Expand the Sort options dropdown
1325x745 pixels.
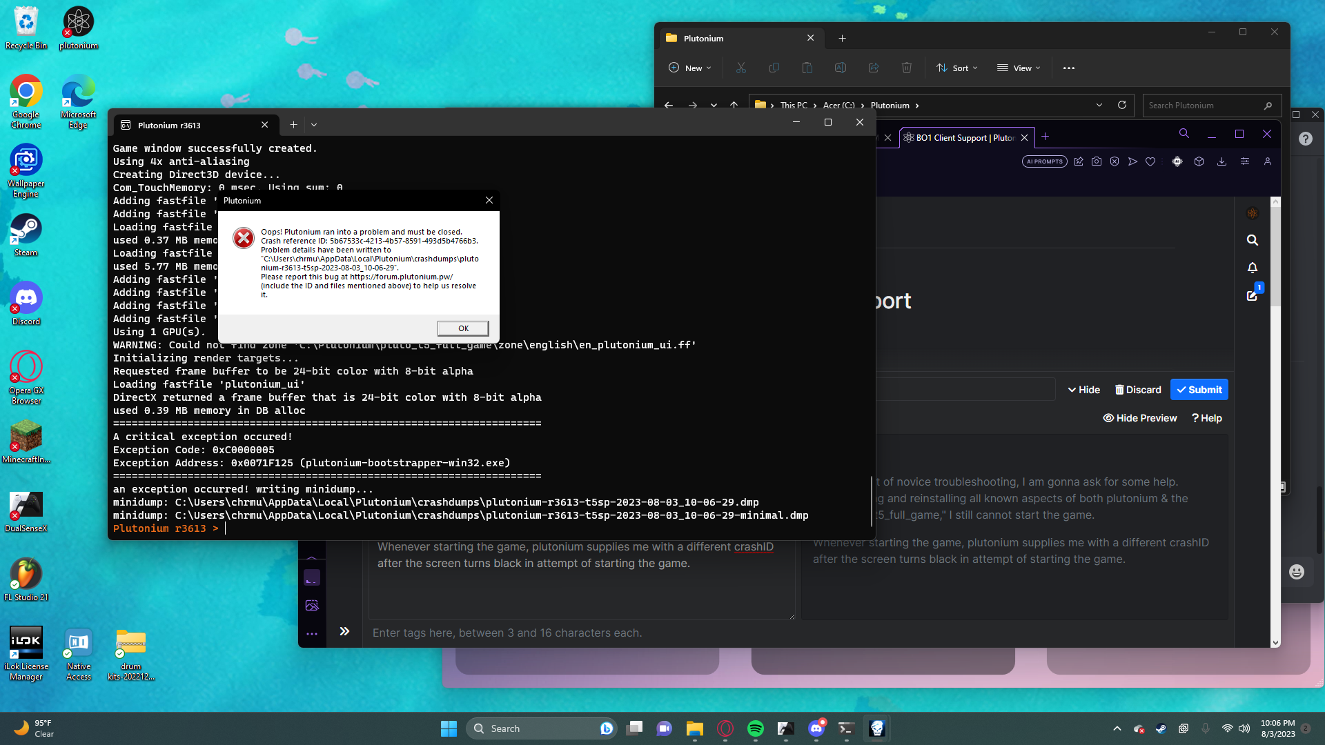tap(959, 68)
